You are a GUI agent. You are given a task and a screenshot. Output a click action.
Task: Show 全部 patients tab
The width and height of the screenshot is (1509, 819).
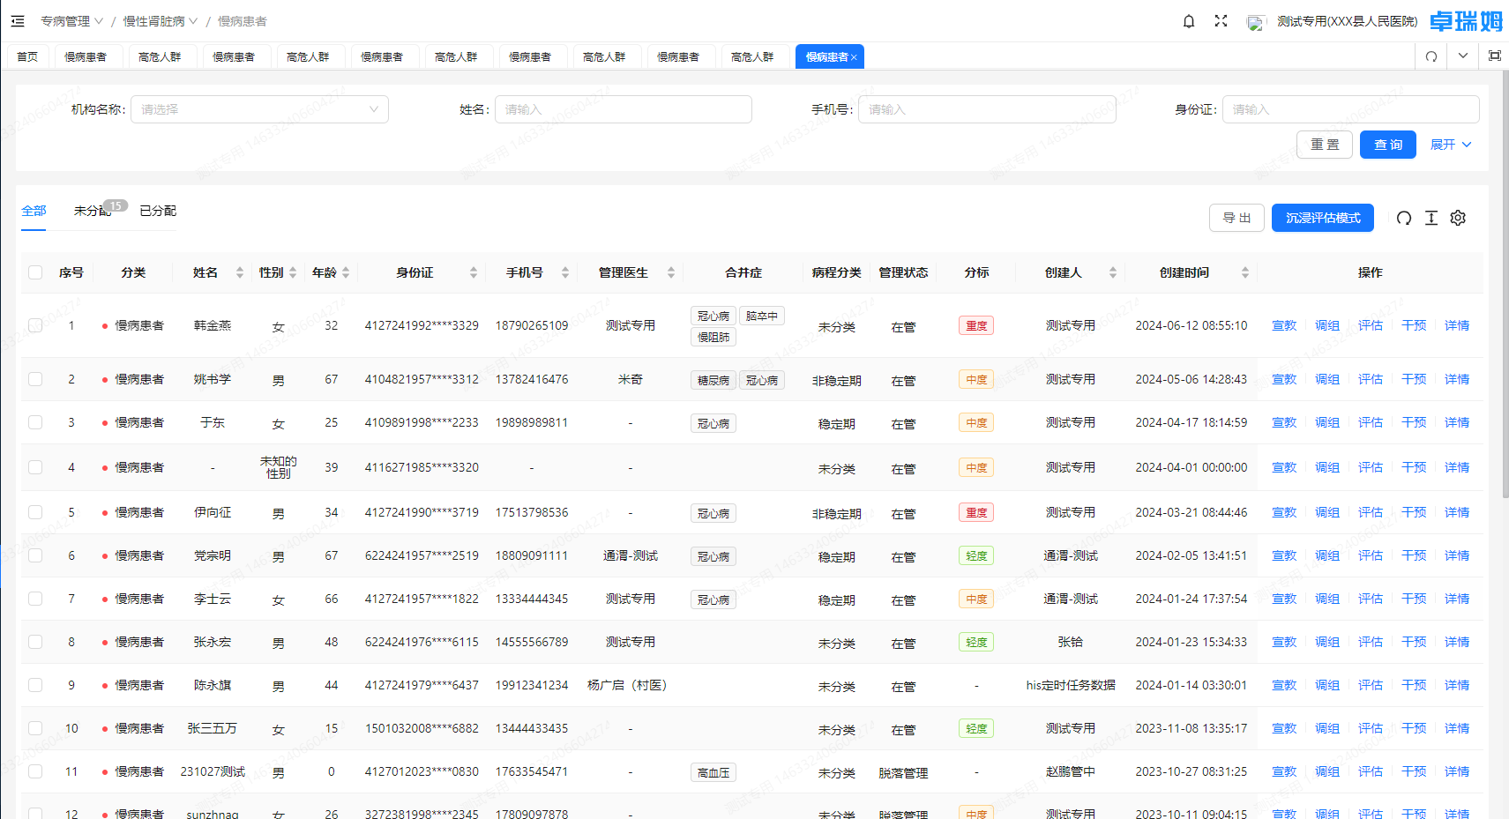click(34, 211)
